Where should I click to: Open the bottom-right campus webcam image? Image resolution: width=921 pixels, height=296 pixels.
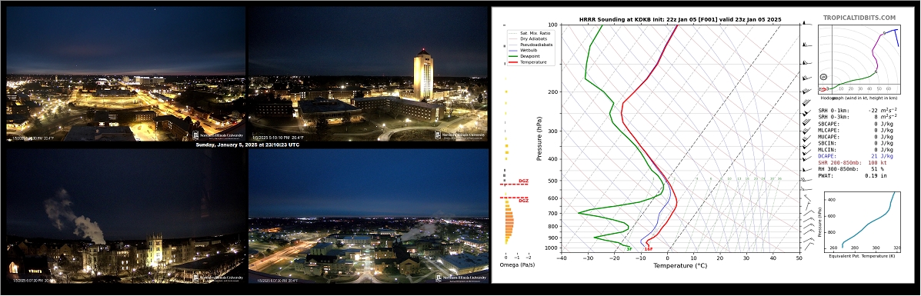(x=369, y=216)
